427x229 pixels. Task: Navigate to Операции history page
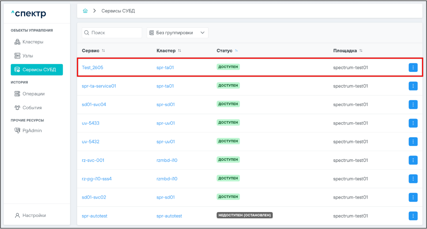pyautogui.click(x=33, y=94)
